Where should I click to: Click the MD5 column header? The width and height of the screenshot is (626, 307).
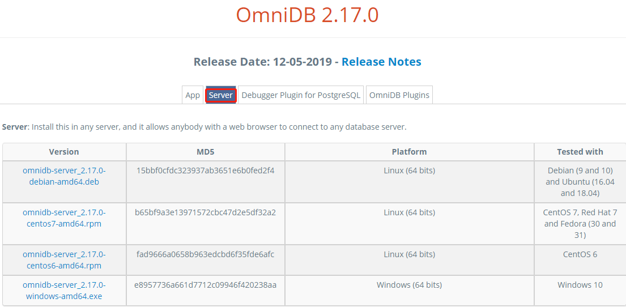(x=206, y=152)
